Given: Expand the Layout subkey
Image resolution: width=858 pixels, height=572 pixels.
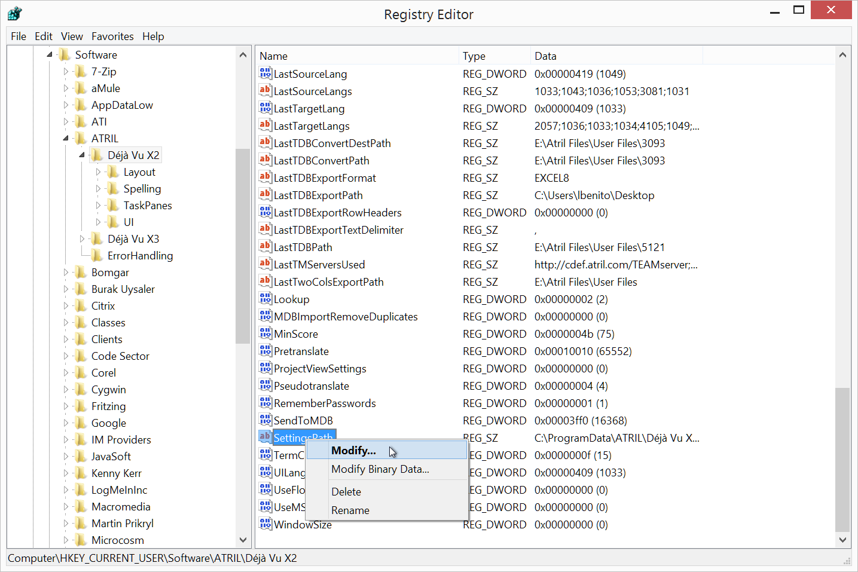Looking at the screenshot, I should [x=98, y=172].
